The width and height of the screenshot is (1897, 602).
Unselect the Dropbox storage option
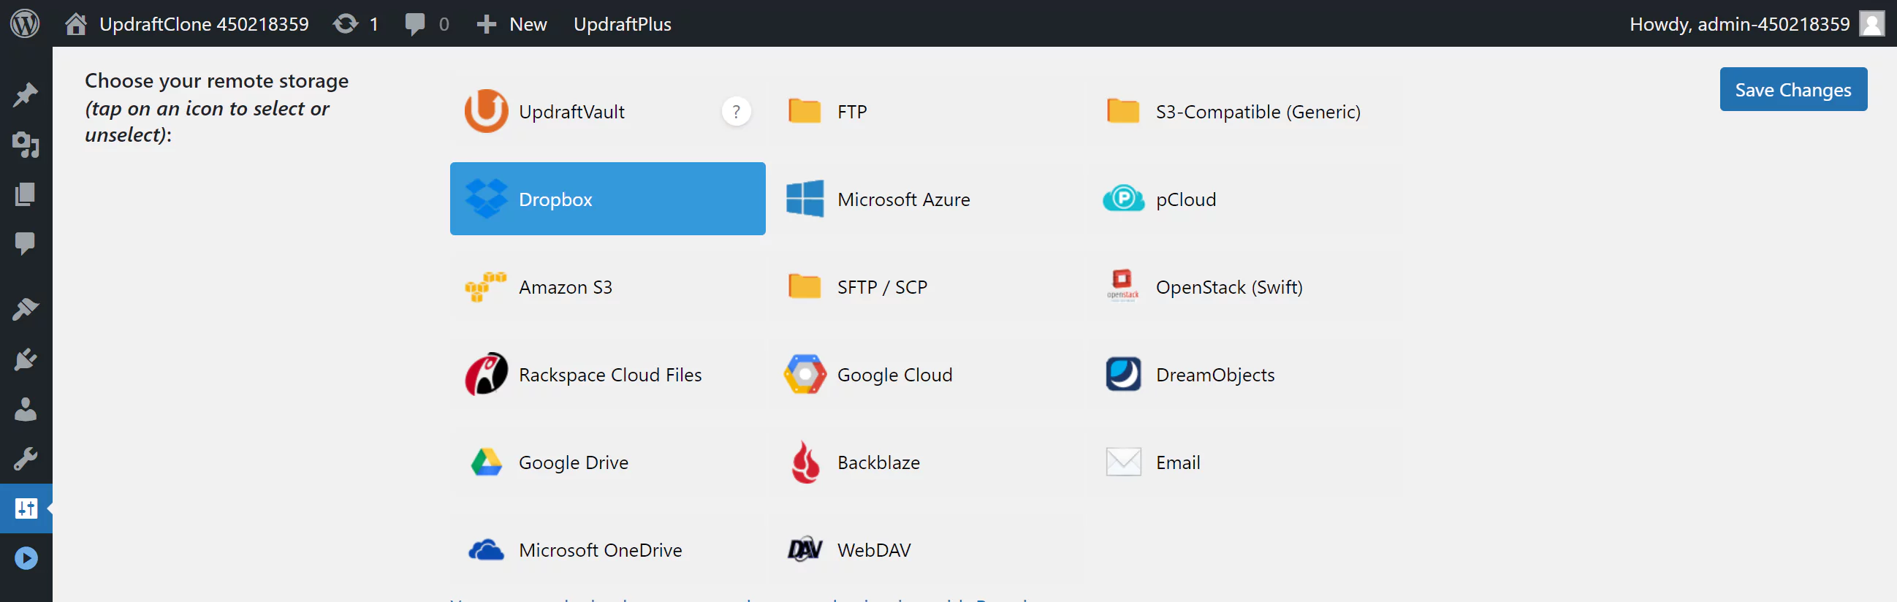pyautogui.click(x=607, y=199)
